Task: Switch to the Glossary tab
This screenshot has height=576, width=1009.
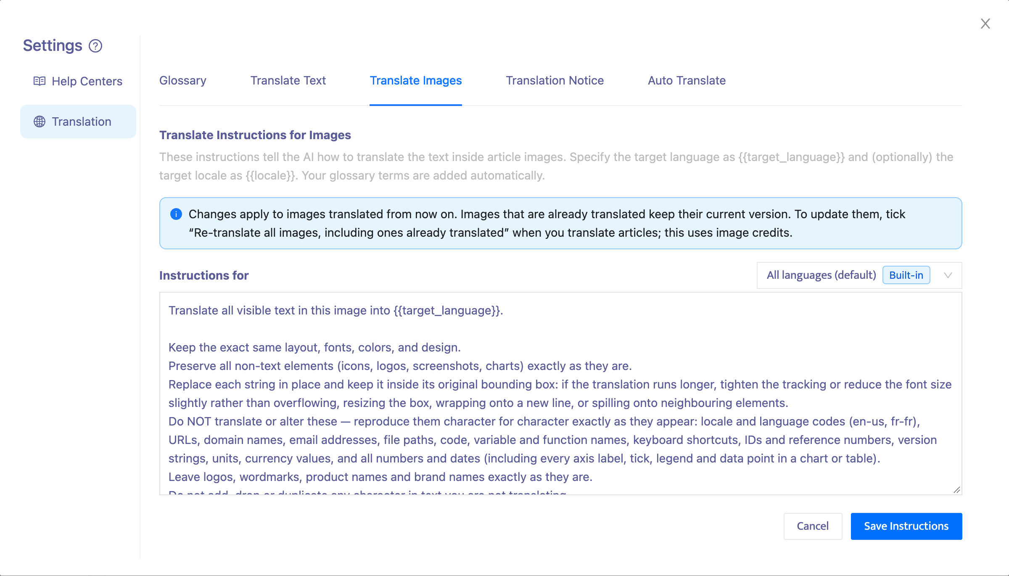Action: tap(183, 80)
